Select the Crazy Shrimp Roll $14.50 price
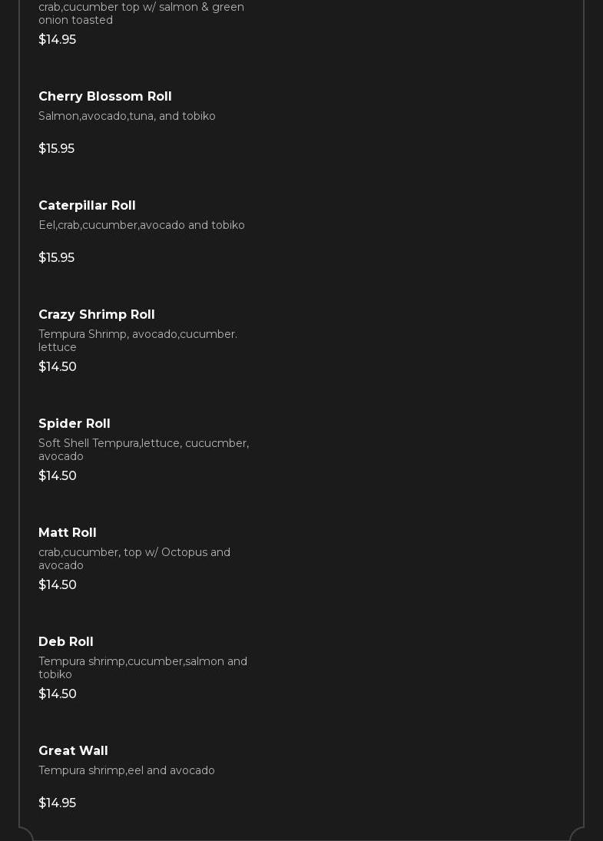This screenshot has height=841, width=603. [58, 367]
